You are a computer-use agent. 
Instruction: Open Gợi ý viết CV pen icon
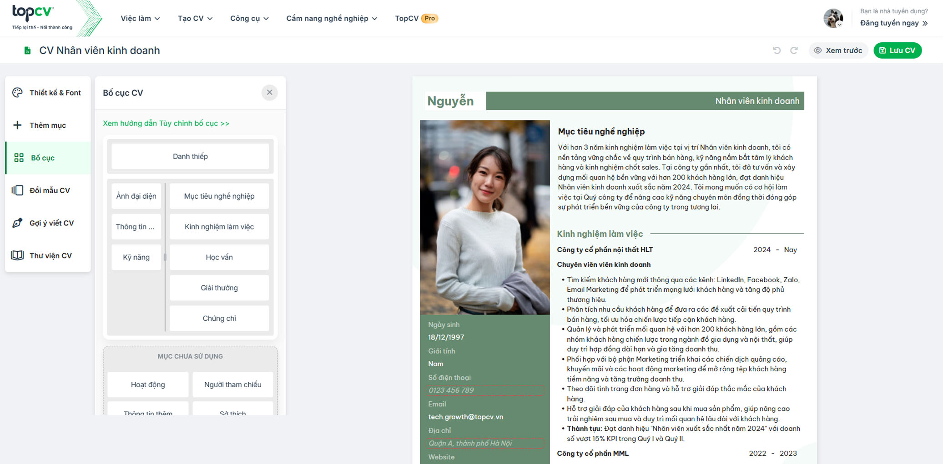pos(17,223)
